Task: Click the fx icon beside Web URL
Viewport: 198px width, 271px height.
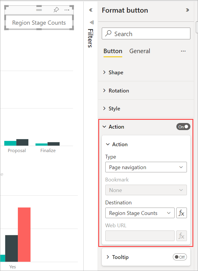Action: point(181,236)
